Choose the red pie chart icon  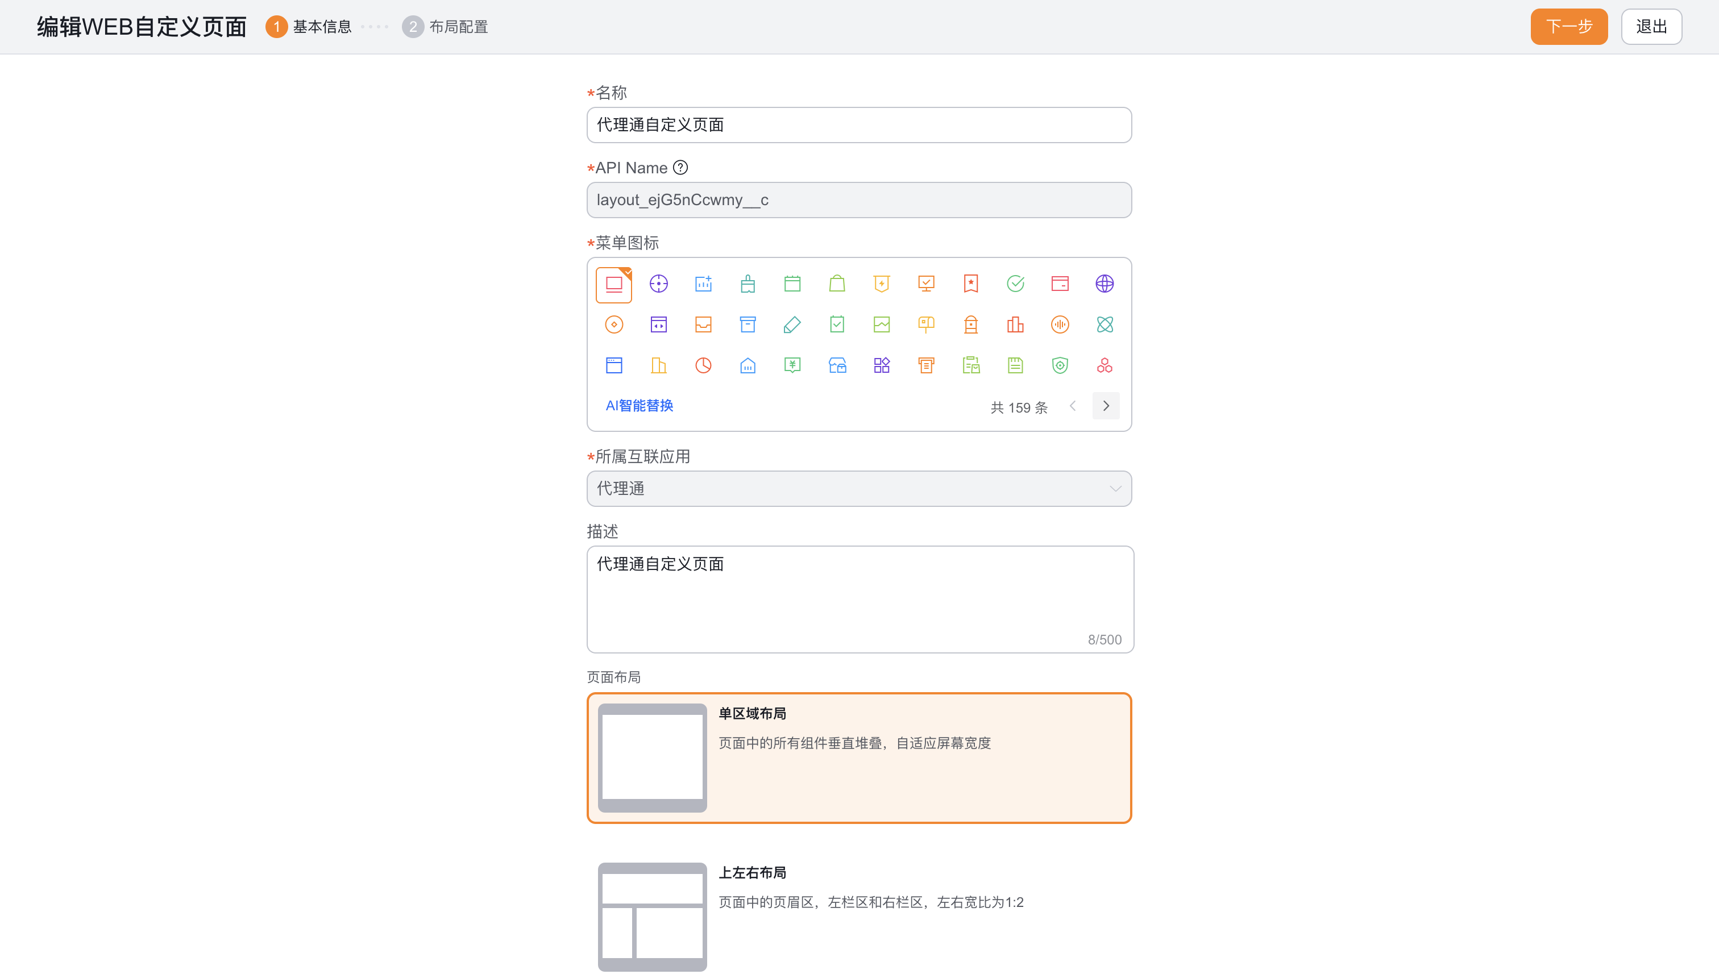(703, 366)
